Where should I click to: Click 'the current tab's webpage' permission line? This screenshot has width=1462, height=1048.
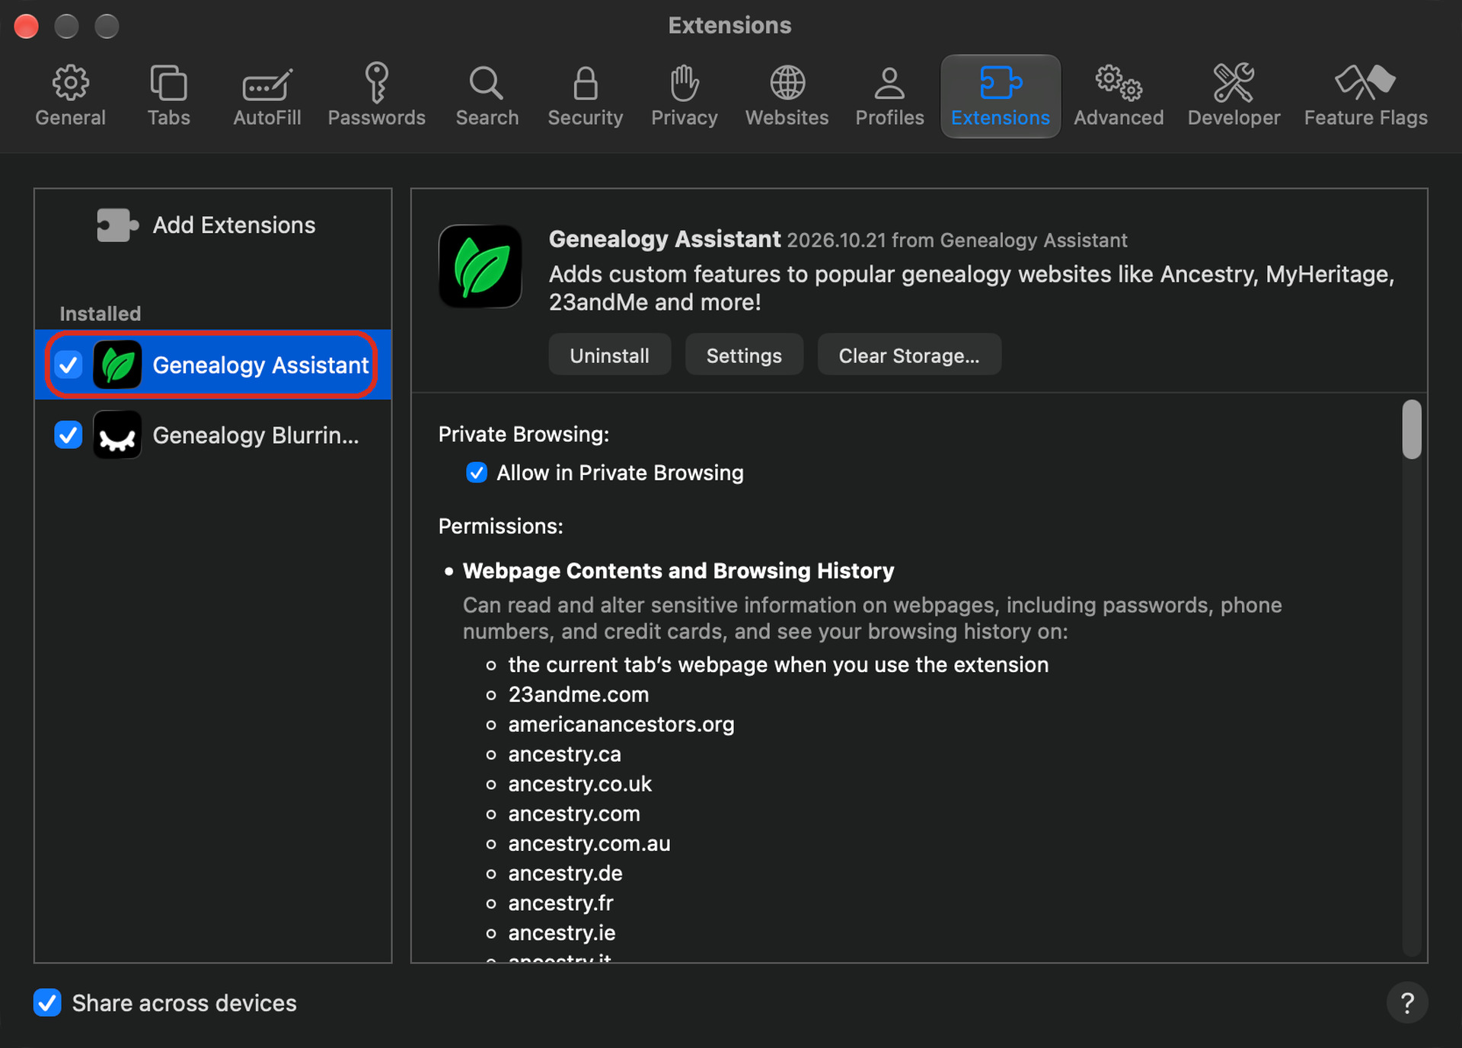(778, 664)
